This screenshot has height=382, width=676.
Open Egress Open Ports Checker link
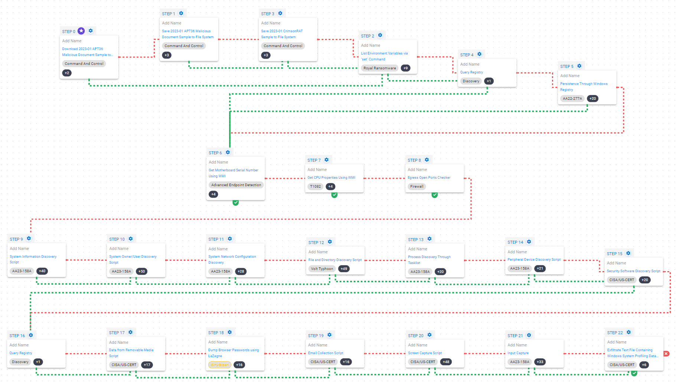[429, 178]
